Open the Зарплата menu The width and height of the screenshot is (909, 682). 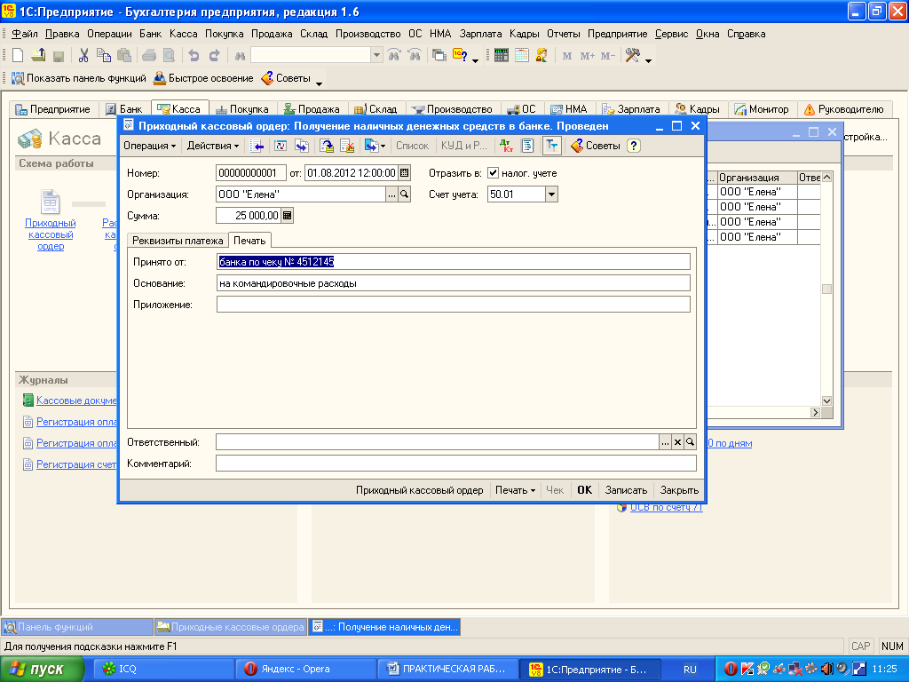point(480,34)
